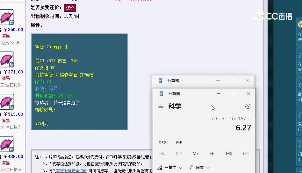Click the 科学 scientific mode title
Screen dimensions: 302x173
point(175,106)
